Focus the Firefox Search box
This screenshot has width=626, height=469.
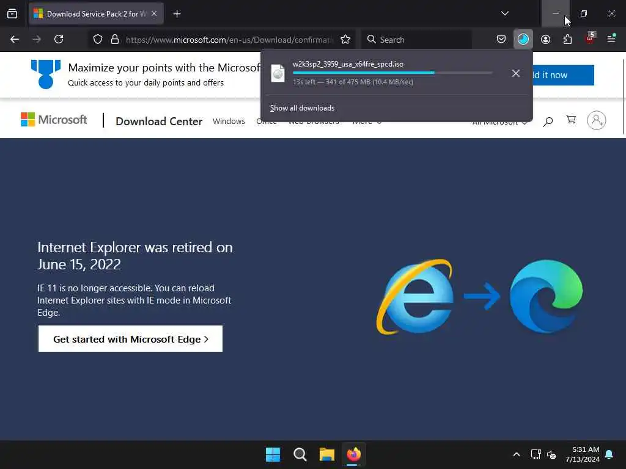tap(416, 40)
